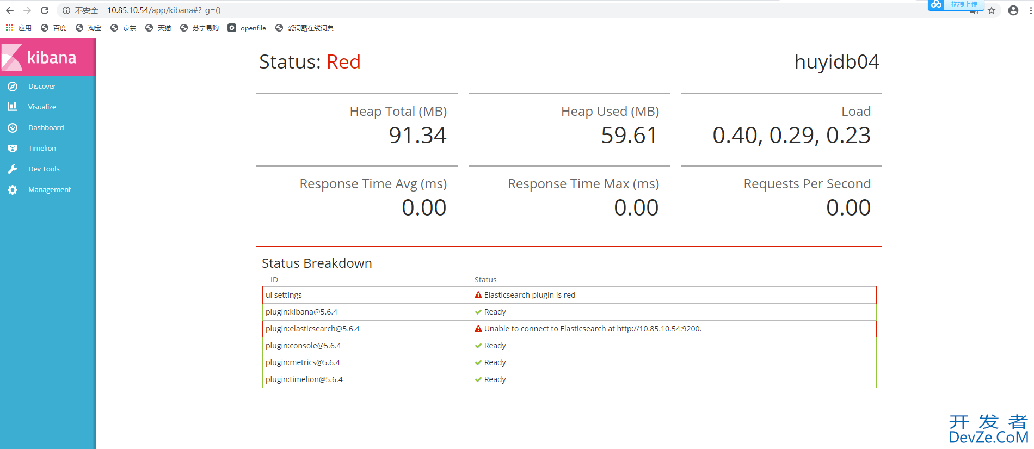This screenshot has height=449, width=1034.
Task: Open the 淘宝 bookmark
Action: coord(88,28)
